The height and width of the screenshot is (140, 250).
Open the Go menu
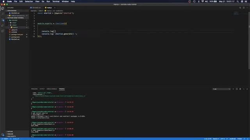(x=43, y=2)
